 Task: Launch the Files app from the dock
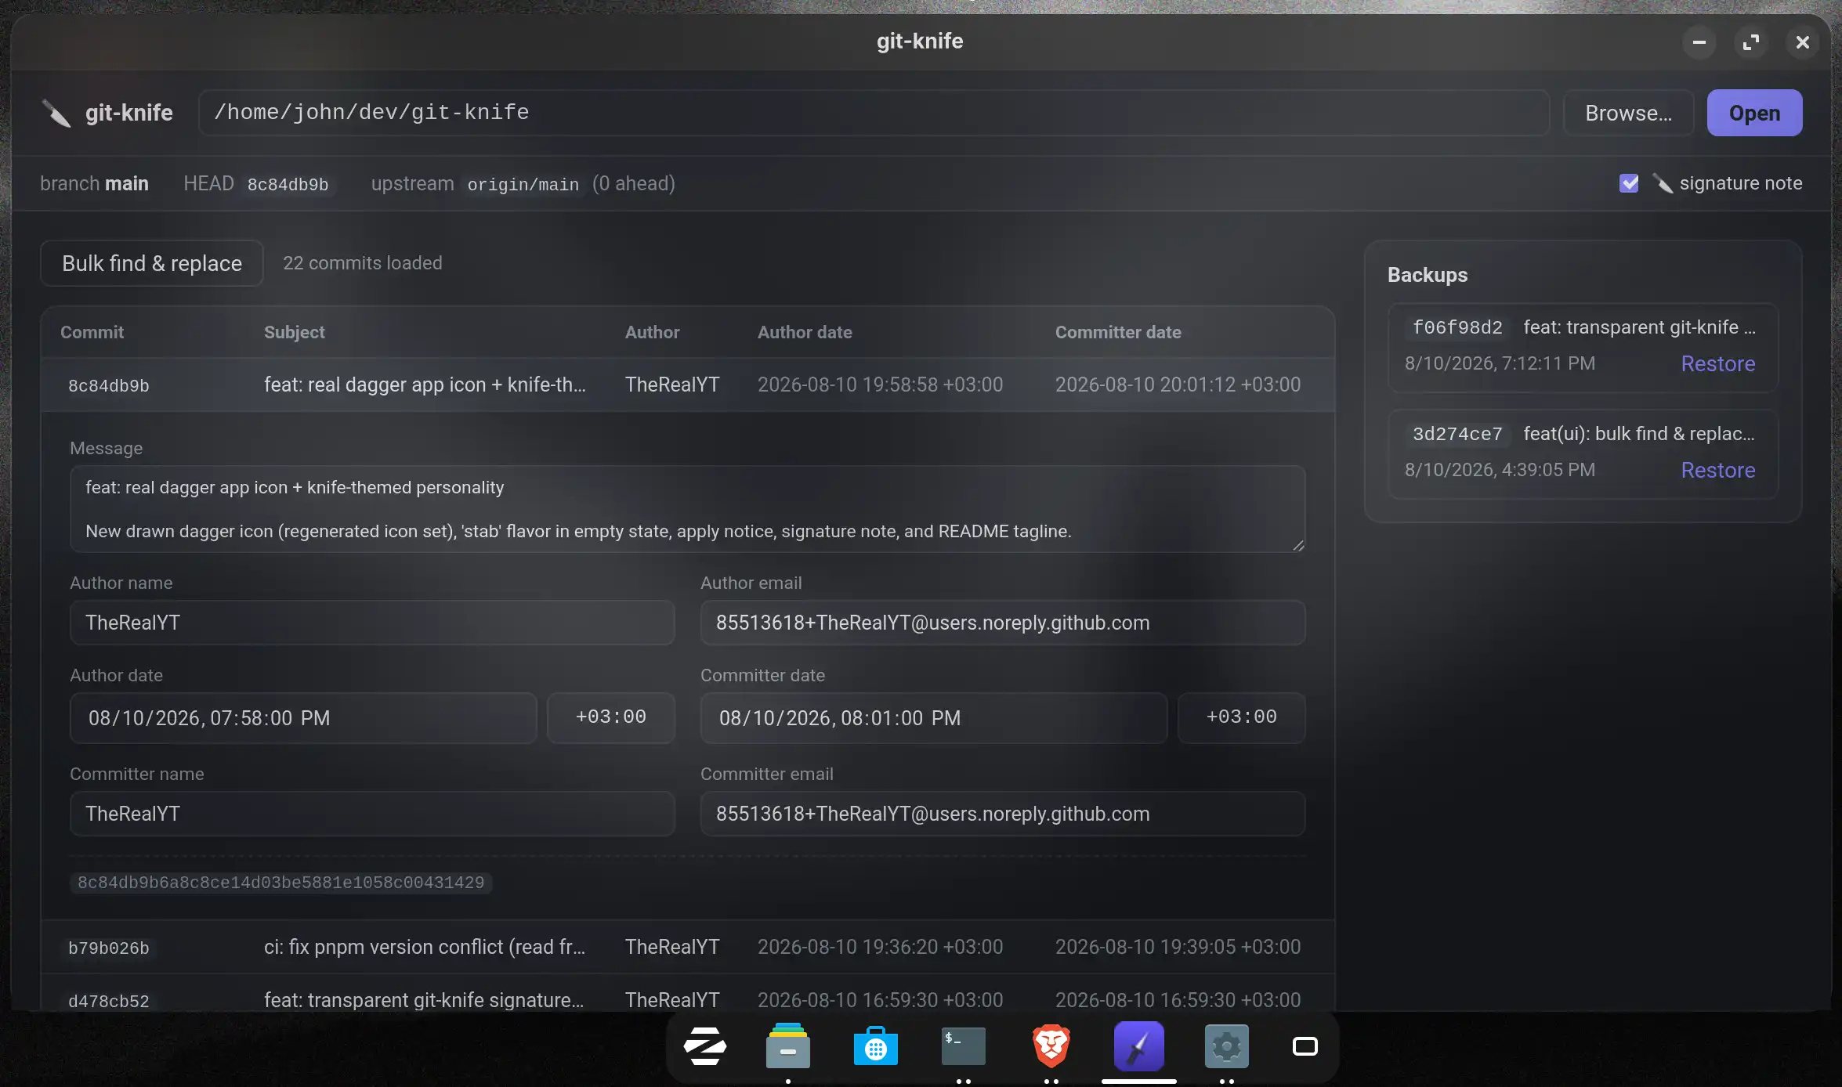point(788,1046)
